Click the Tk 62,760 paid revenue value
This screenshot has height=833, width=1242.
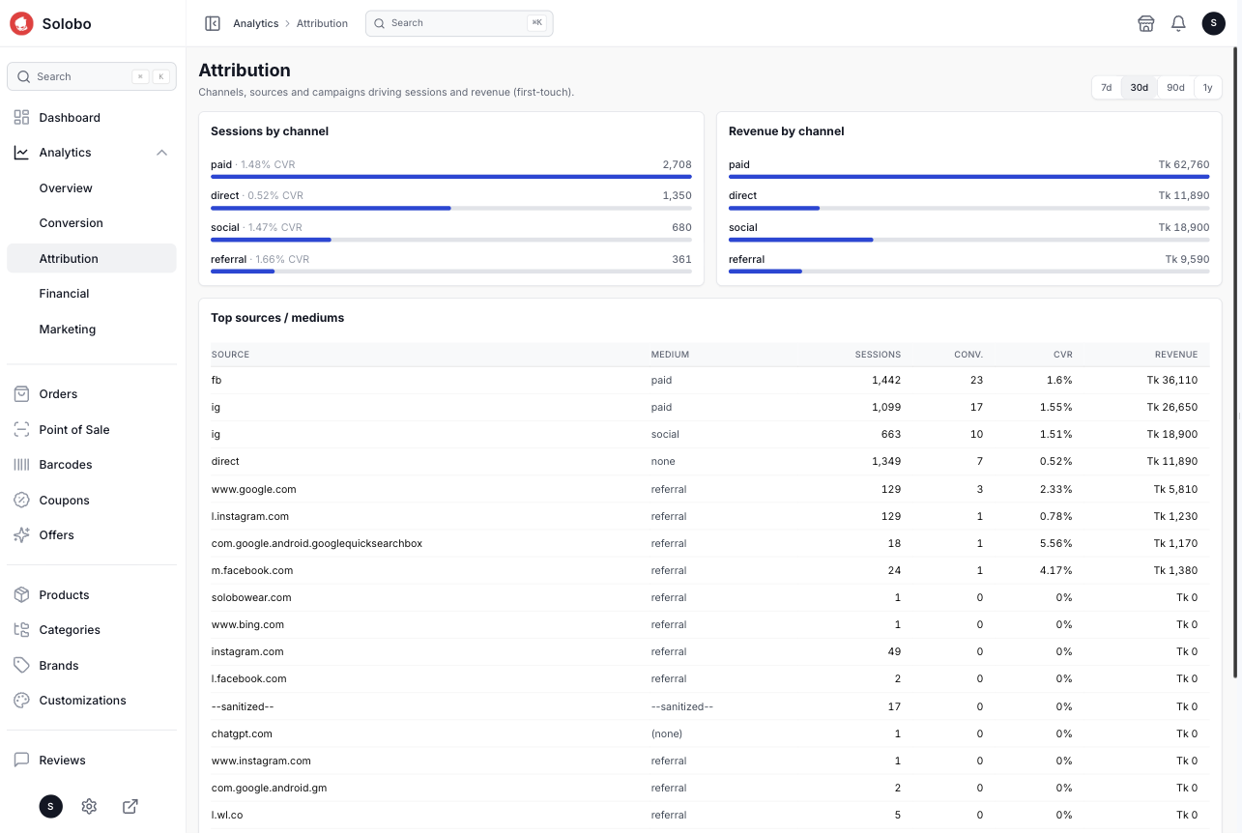click(1183, 165)
